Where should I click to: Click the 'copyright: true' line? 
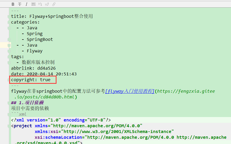coord(31,80)
